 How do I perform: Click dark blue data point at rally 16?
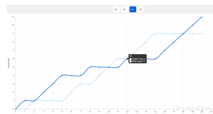coord(165,50)
